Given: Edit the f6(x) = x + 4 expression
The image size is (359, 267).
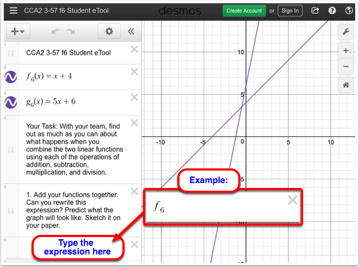Looking at the screenshot, I should 49,77.
